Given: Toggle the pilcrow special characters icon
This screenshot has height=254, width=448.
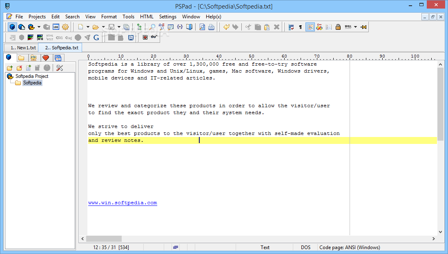Looking at the screenshot, I should click(x=300, y=27).
